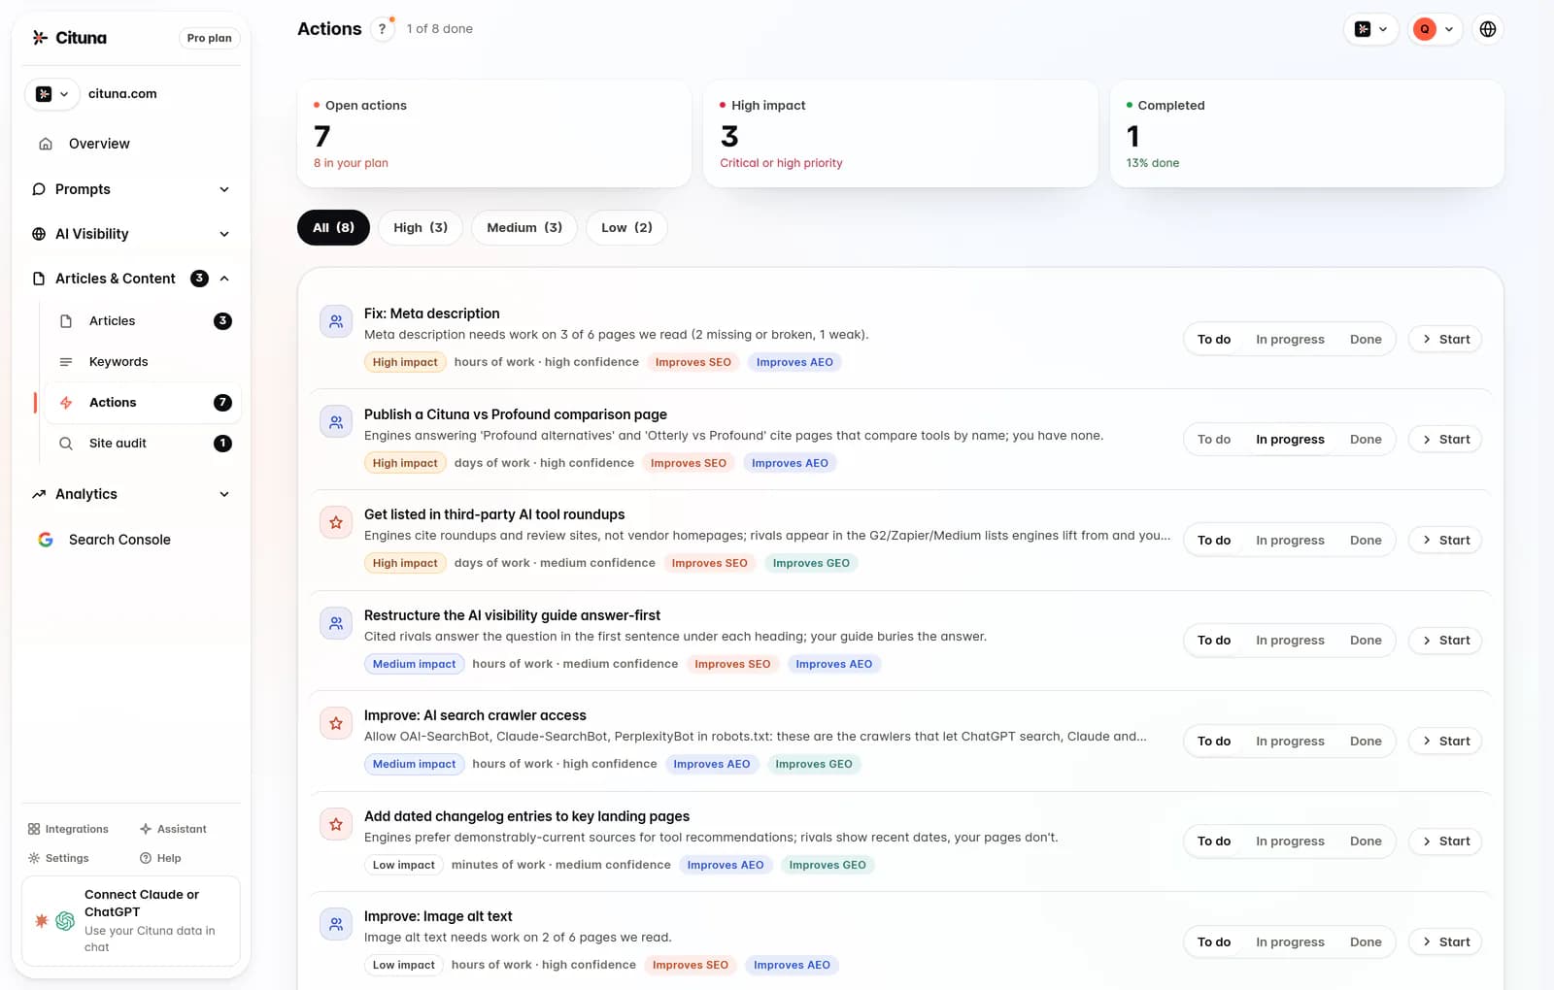
Task: Open the workspace logo dropdown in header
Action: point(1370,29)
